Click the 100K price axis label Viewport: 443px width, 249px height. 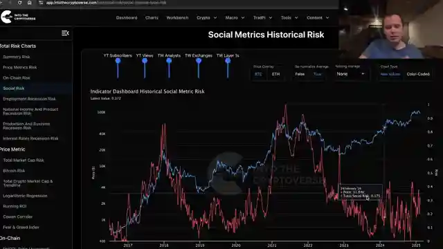tap(101, 112)
